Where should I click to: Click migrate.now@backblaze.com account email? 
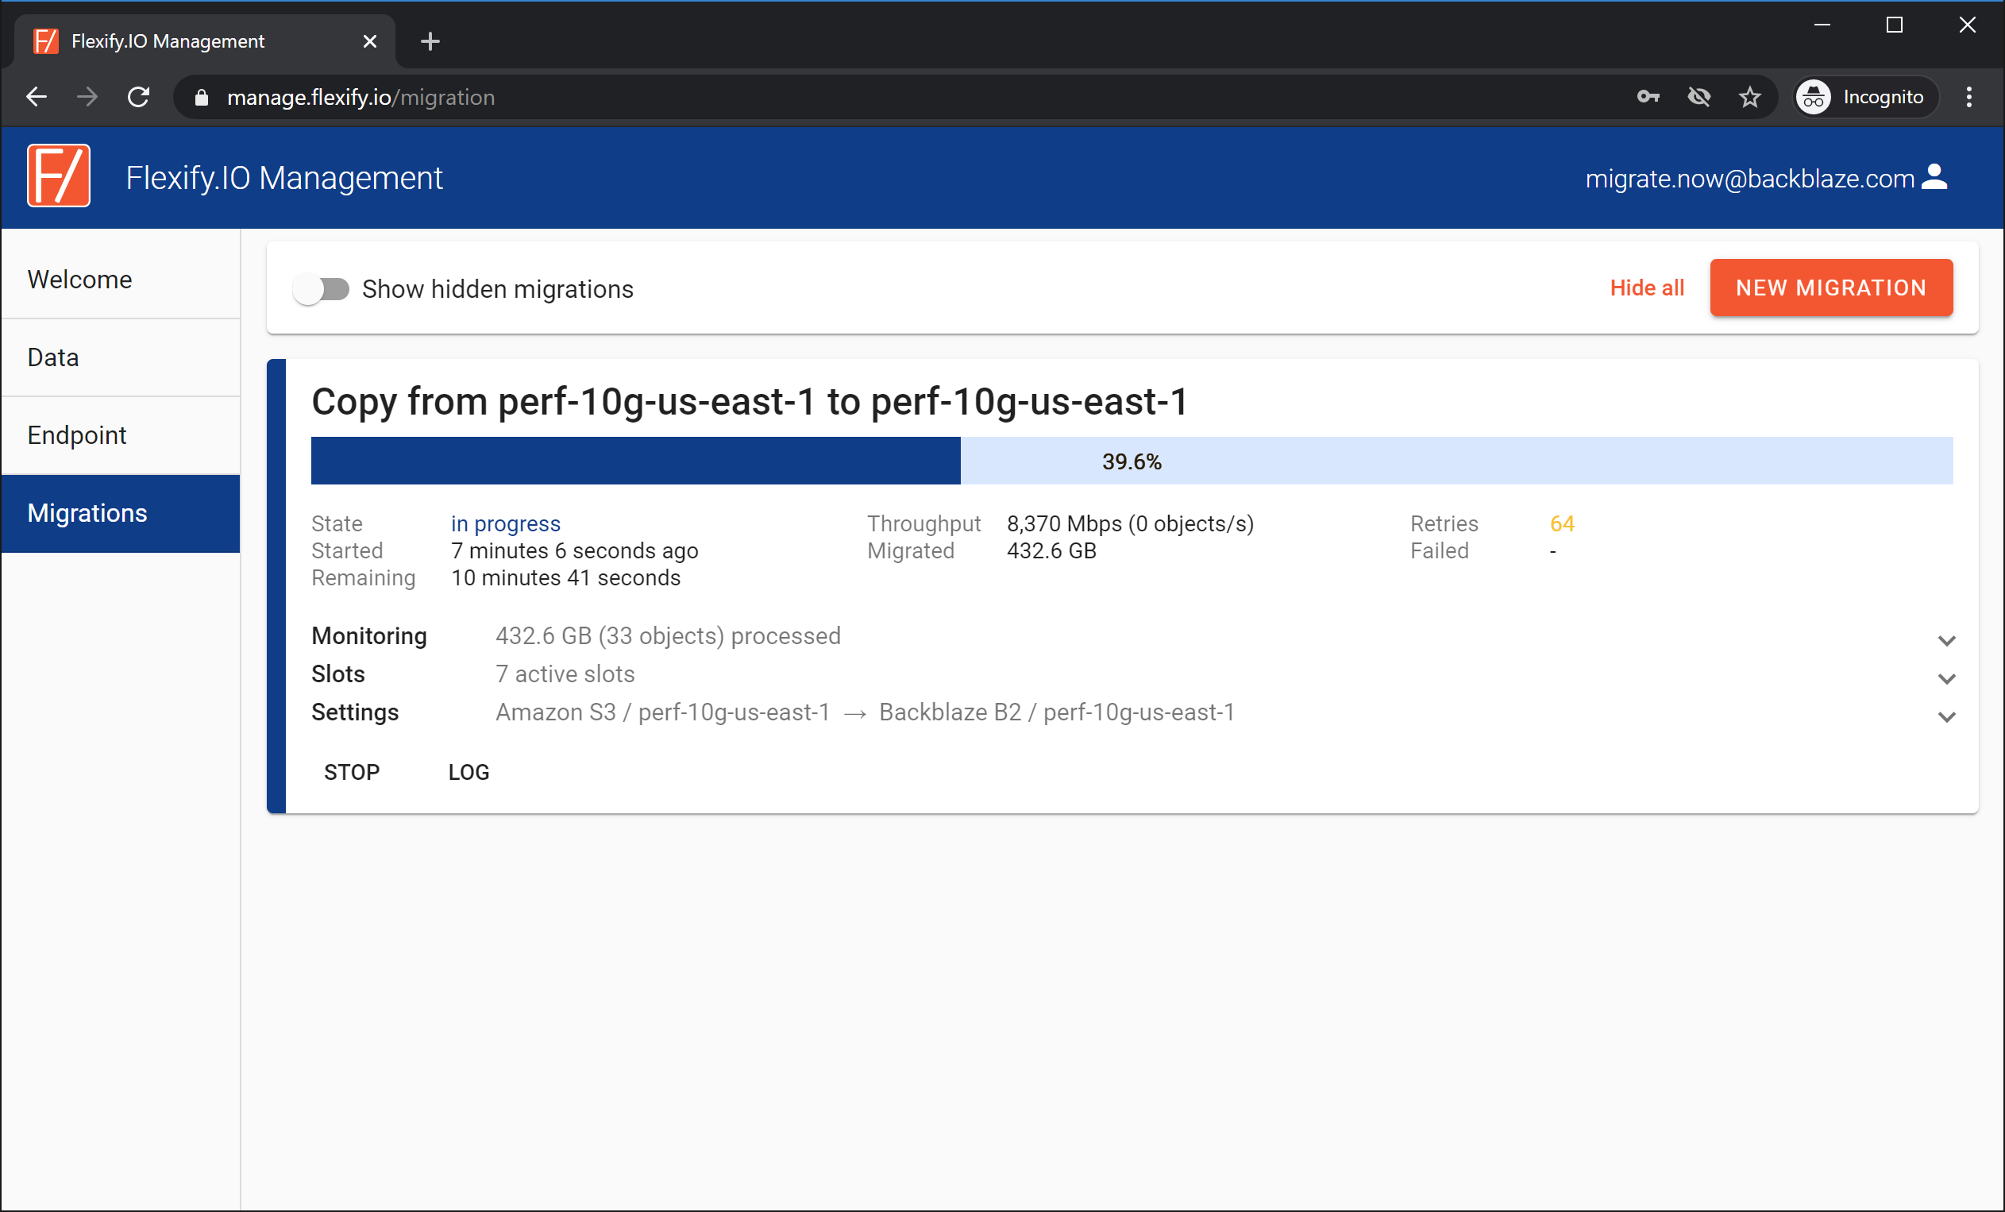[1749, 178]
